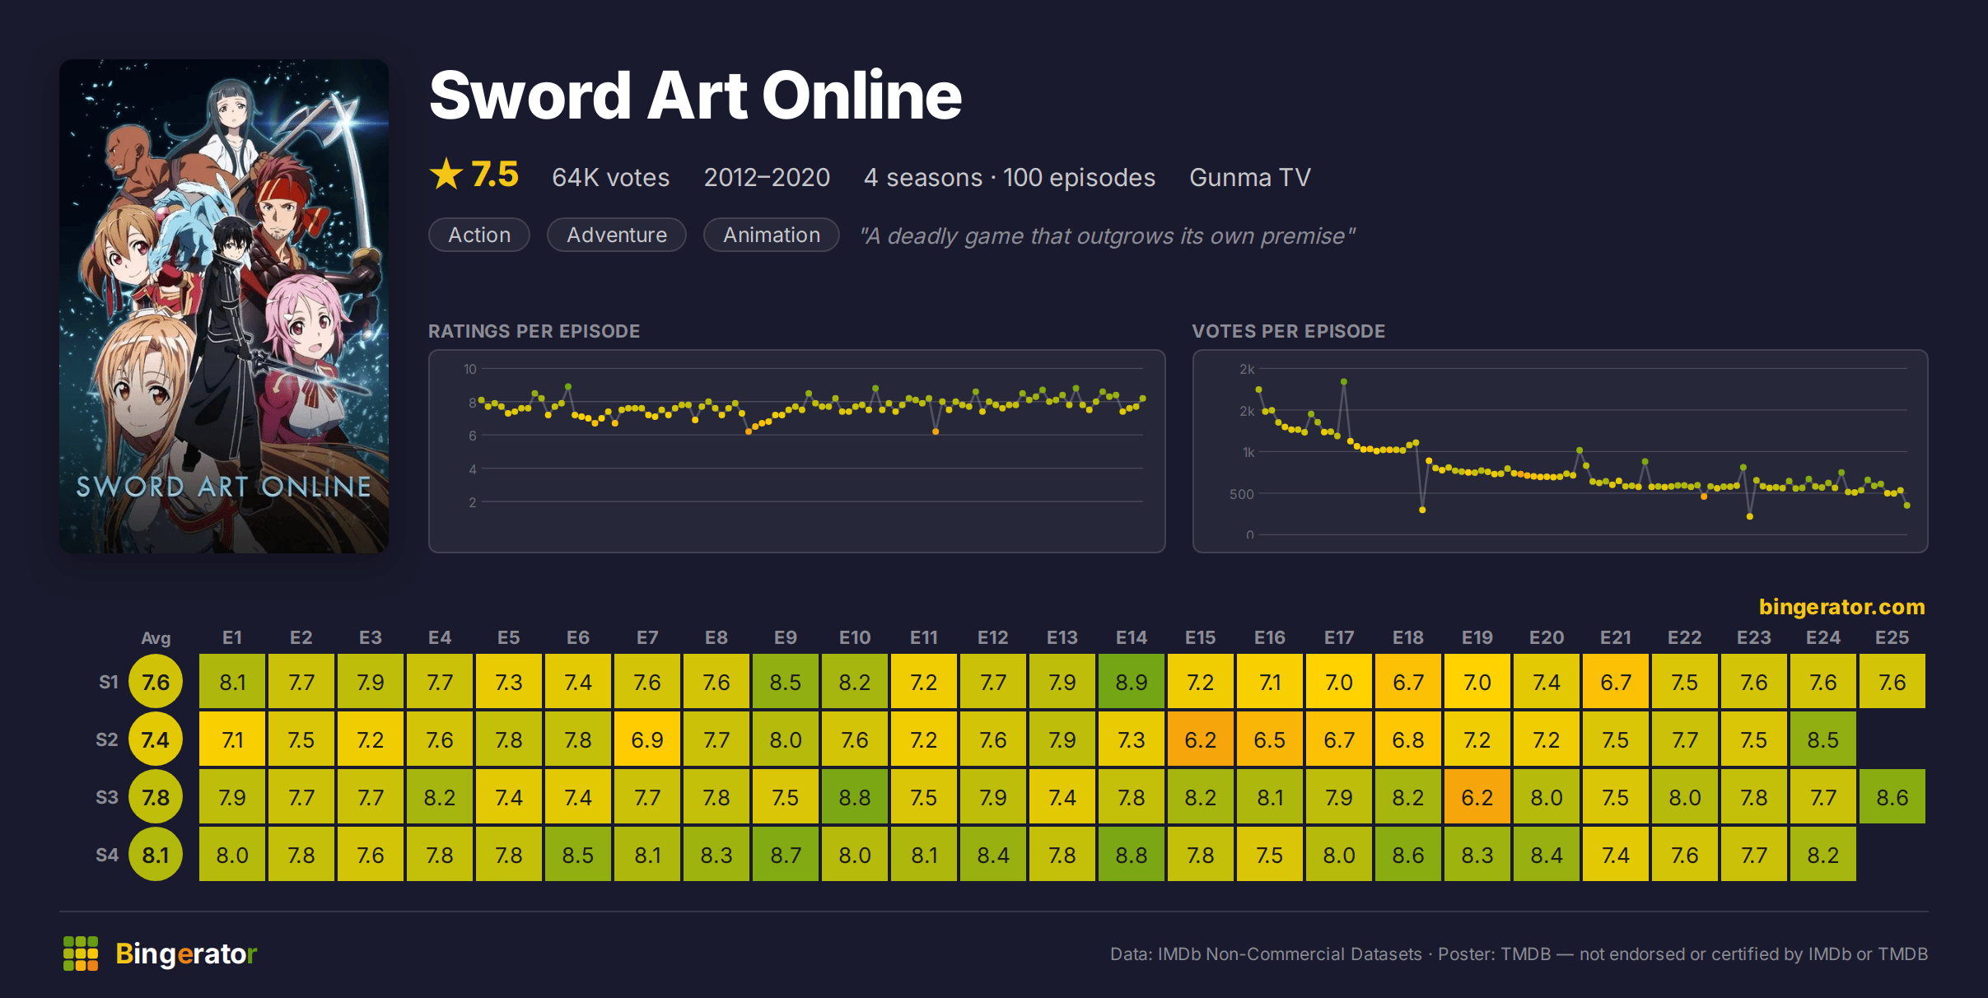The width and height of the screenshot is (1988, 998).
Task: Select the S1 E14 cell rated 8.9
Action: pyautogui.click(x=1132, y=682)
